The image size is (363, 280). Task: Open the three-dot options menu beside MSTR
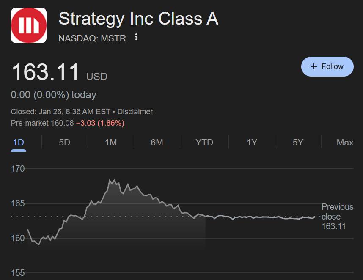[x=136, y=37]
